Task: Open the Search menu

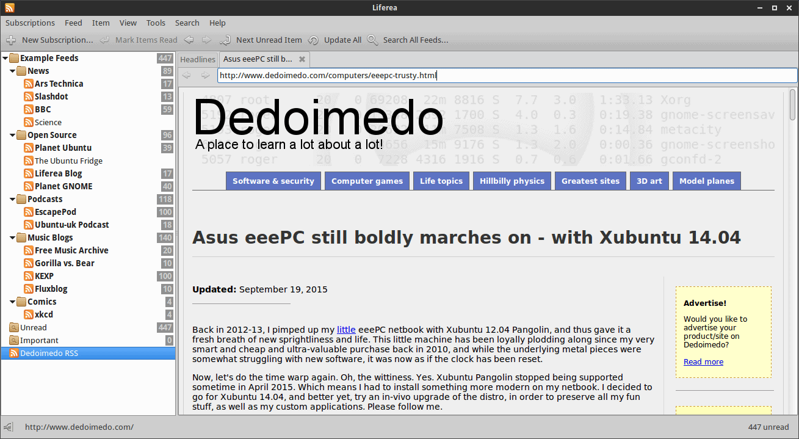Action: pyautogui.click(x=187, y=23)
